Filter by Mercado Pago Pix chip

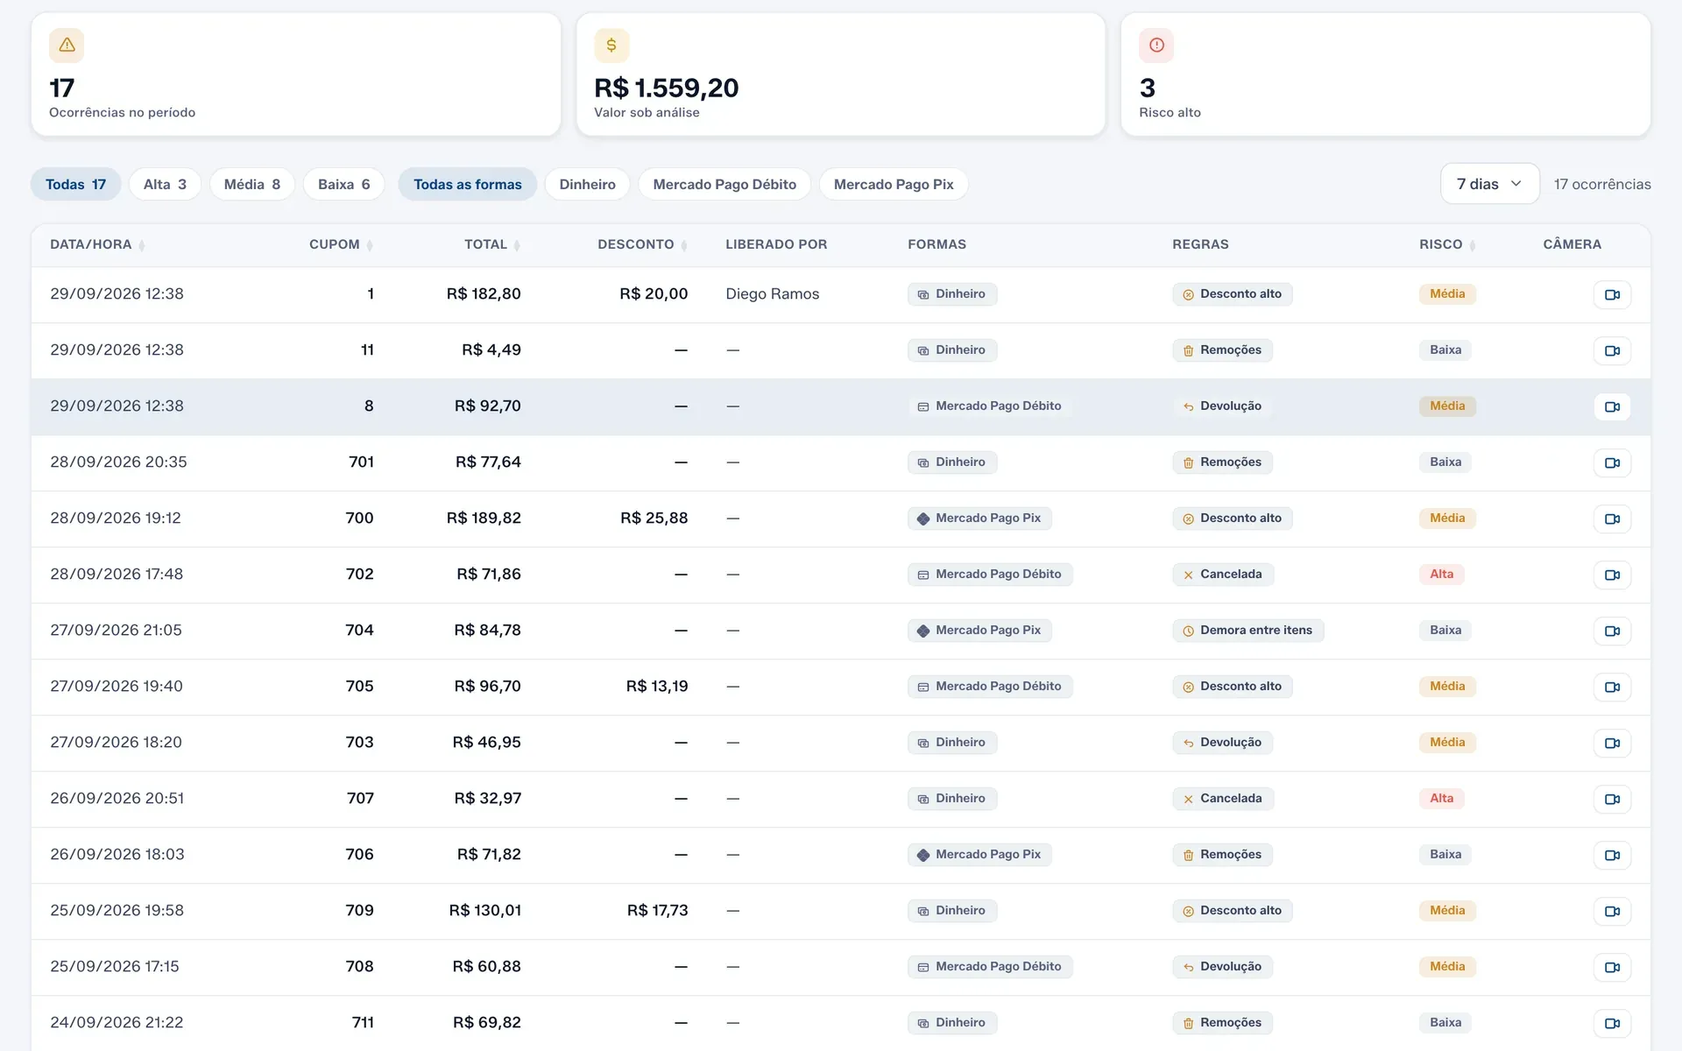tap(894, 184)
